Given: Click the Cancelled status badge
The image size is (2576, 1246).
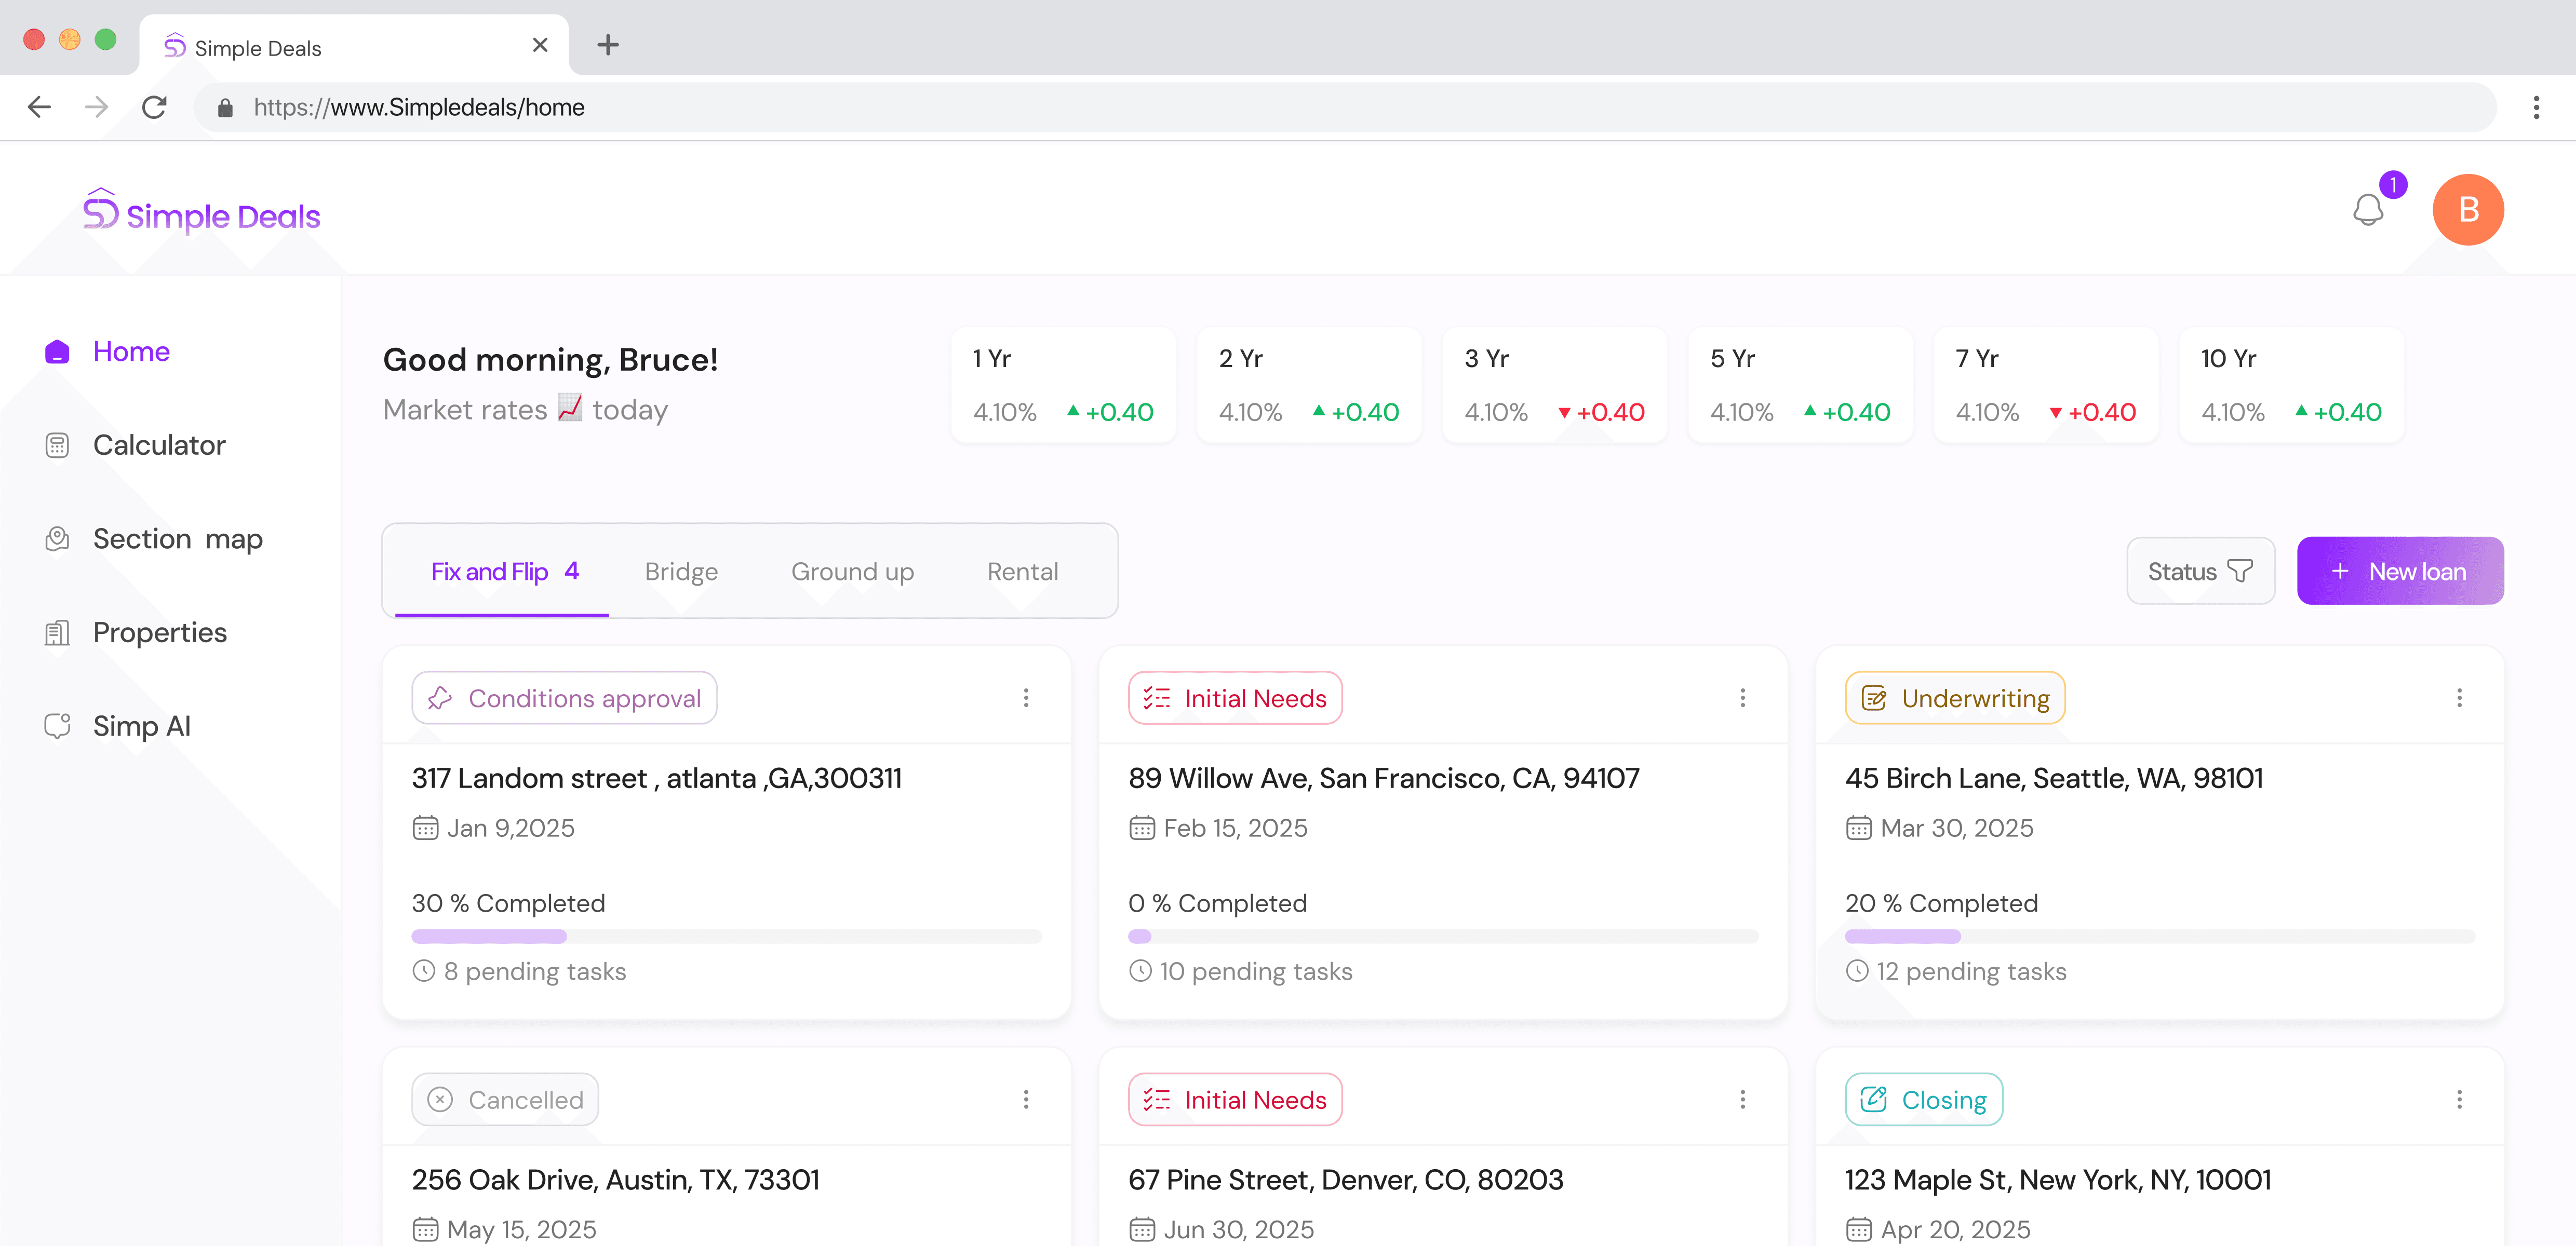Looking at the screenshot, I should [x=505, y=1100].
